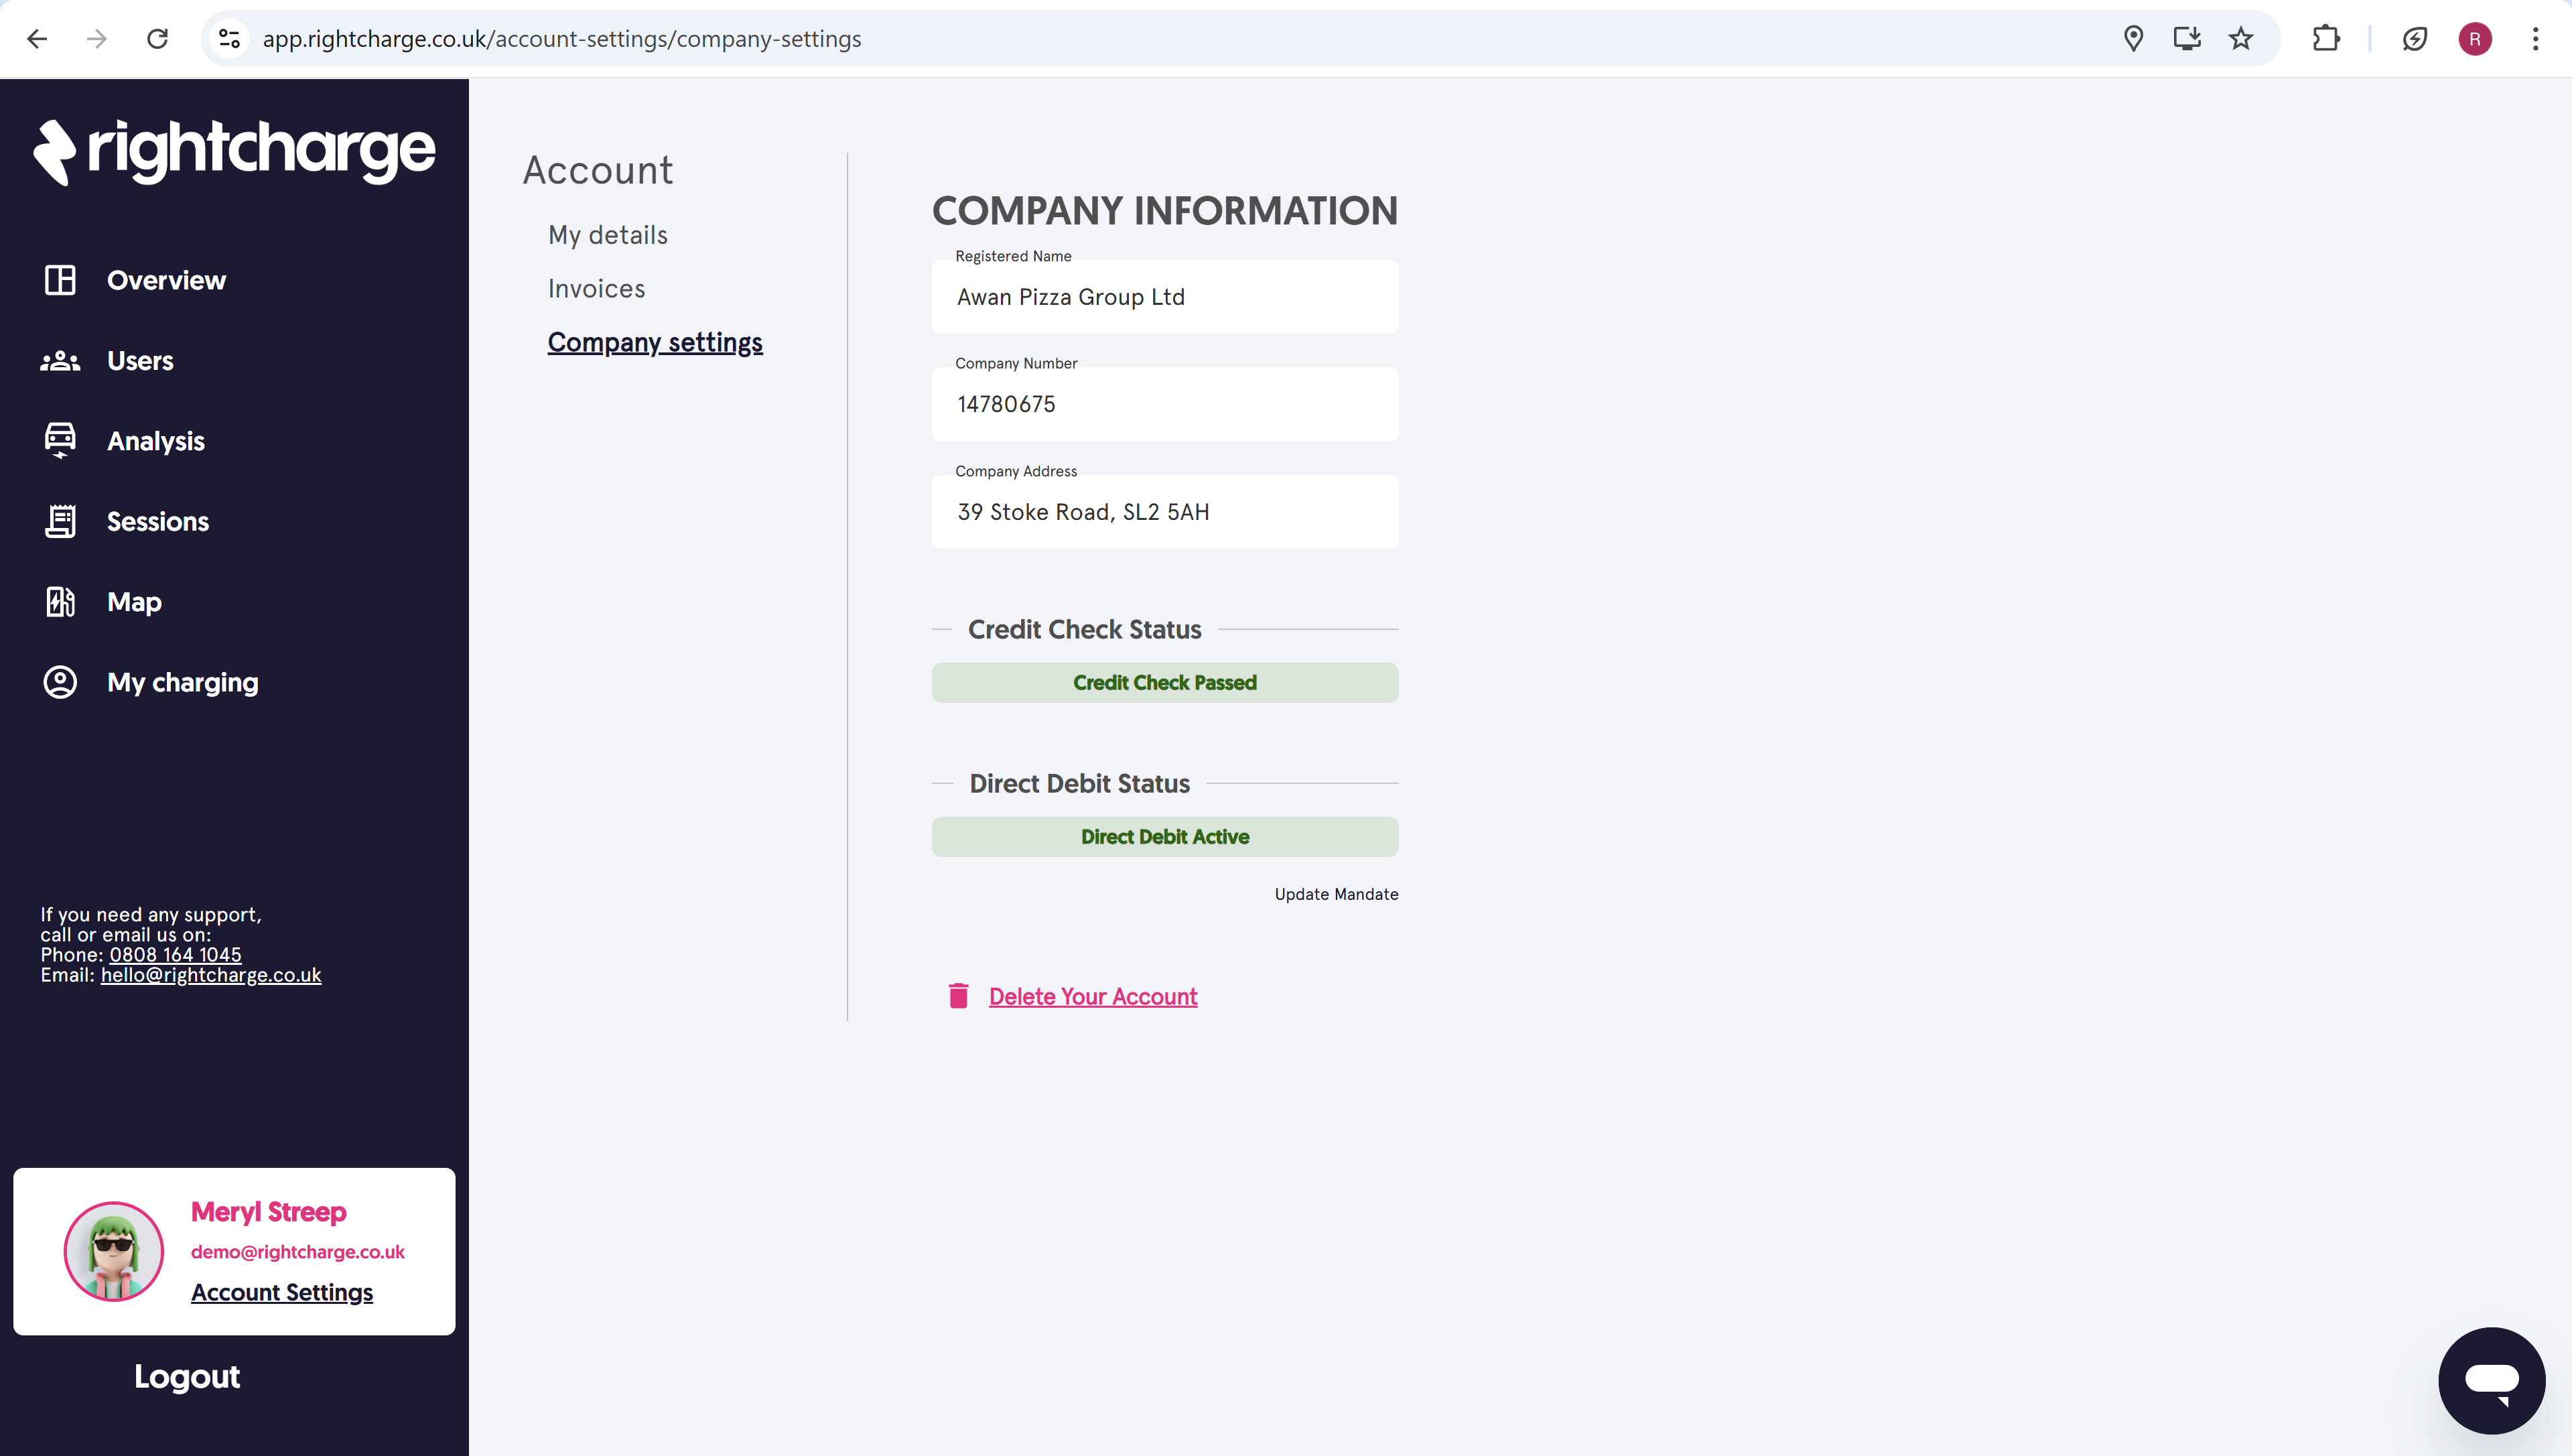Click the Credit Check Passed badge
Image resolution: width=2572 pixels, height=1456 pixels.
tap(1164, 683)
